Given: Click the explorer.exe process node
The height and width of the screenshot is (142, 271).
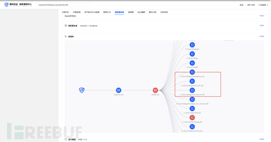Looking at the screenshot, I should click(119, 90).
